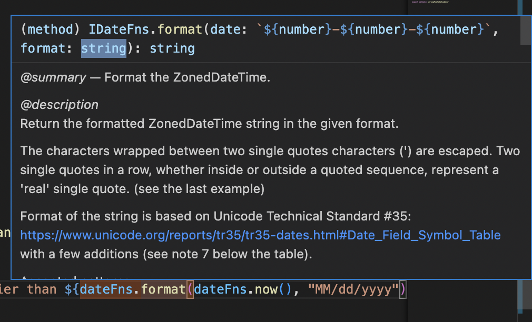The height and width of the screenshot is (322, 532).
Task: Select the highlighted string parameter type
Action: pyautogui.click(x=103, y=49)
